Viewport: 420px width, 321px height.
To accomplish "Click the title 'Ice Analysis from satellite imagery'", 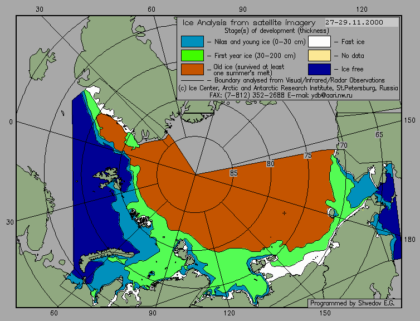I will point(249,22).
